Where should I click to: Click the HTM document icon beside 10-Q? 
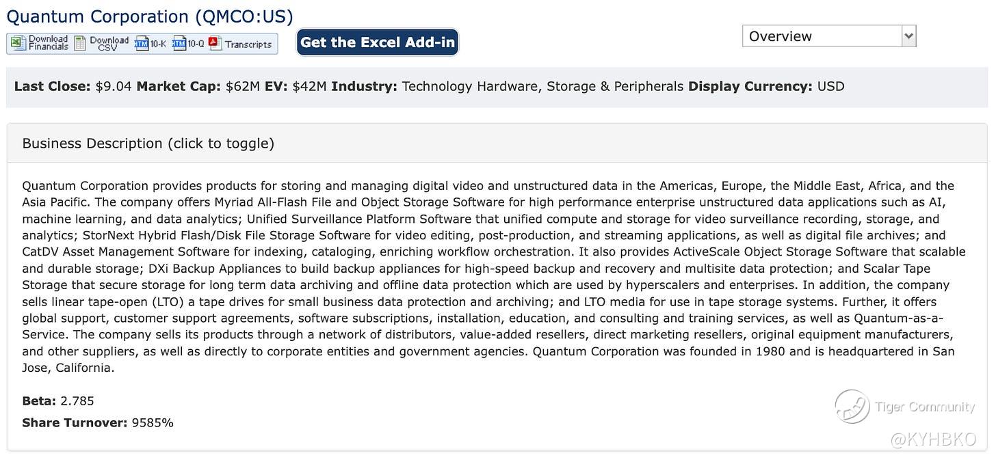click(x=179, y=44)
